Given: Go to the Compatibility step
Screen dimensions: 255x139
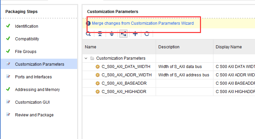Looking at the screenshot, I should [x=27, y=39].
